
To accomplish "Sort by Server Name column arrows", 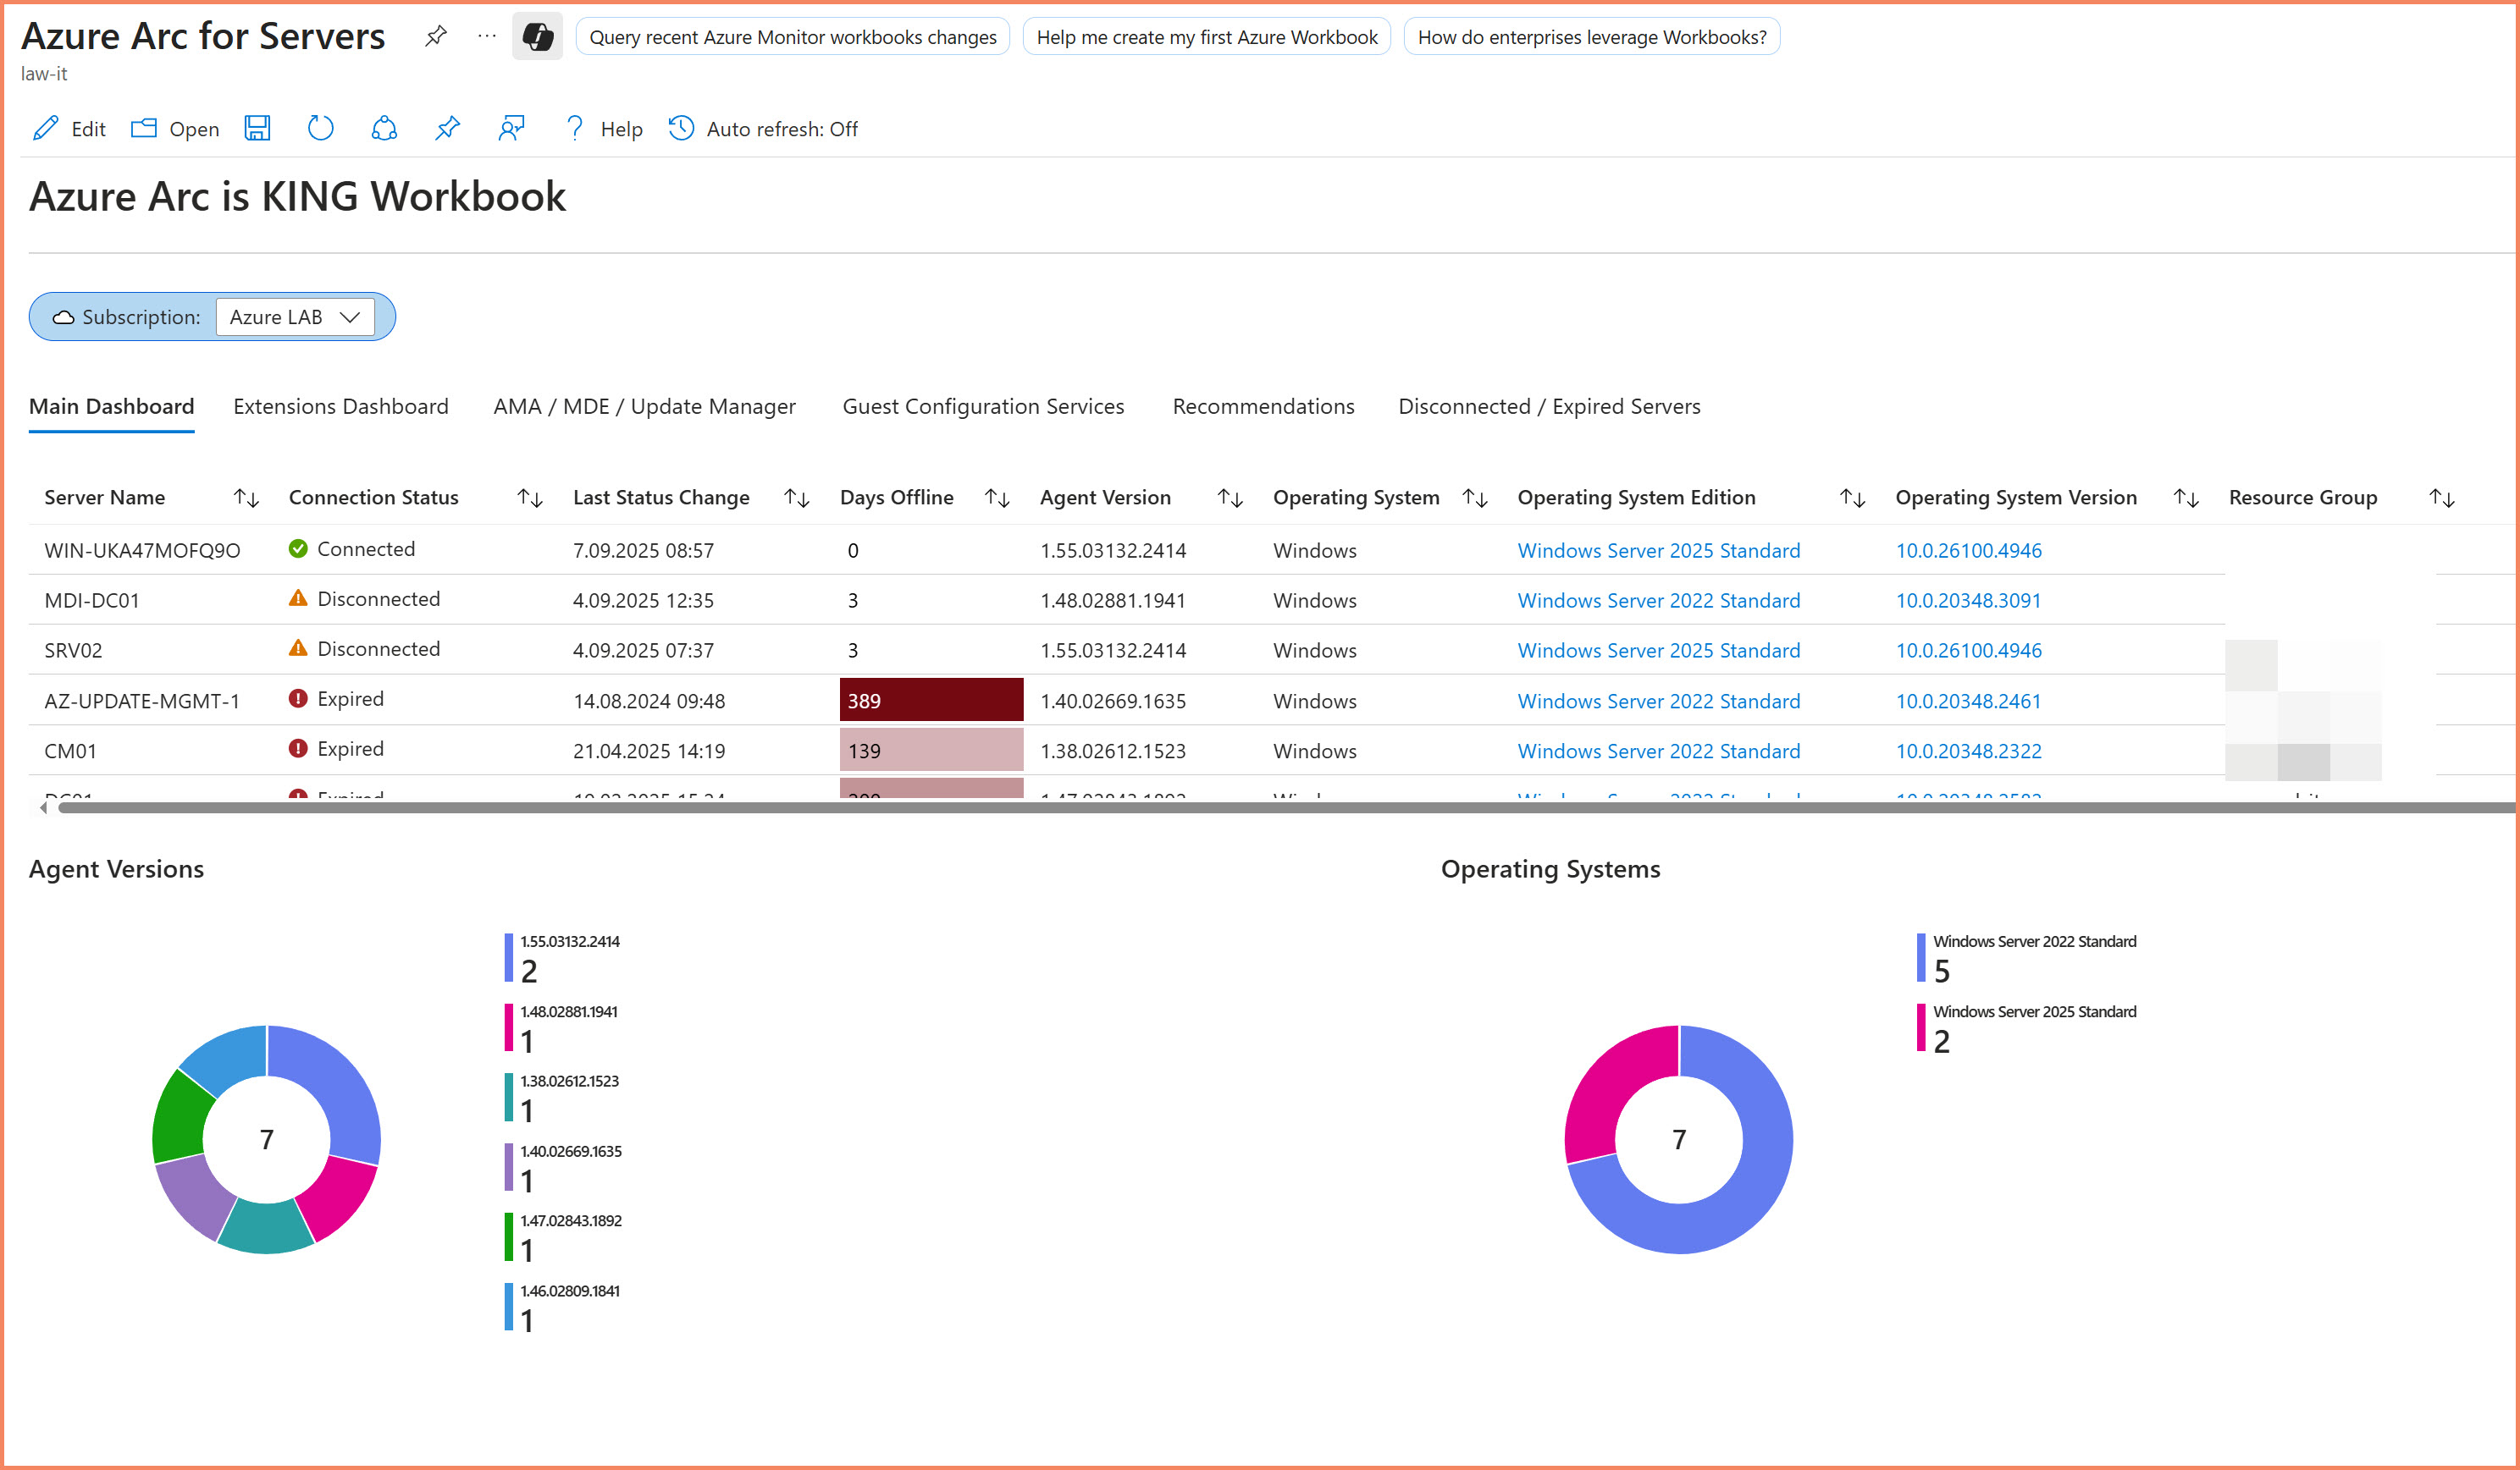I will coord(246,498).
